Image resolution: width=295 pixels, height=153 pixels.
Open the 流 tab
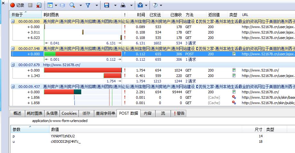[163, 113]
